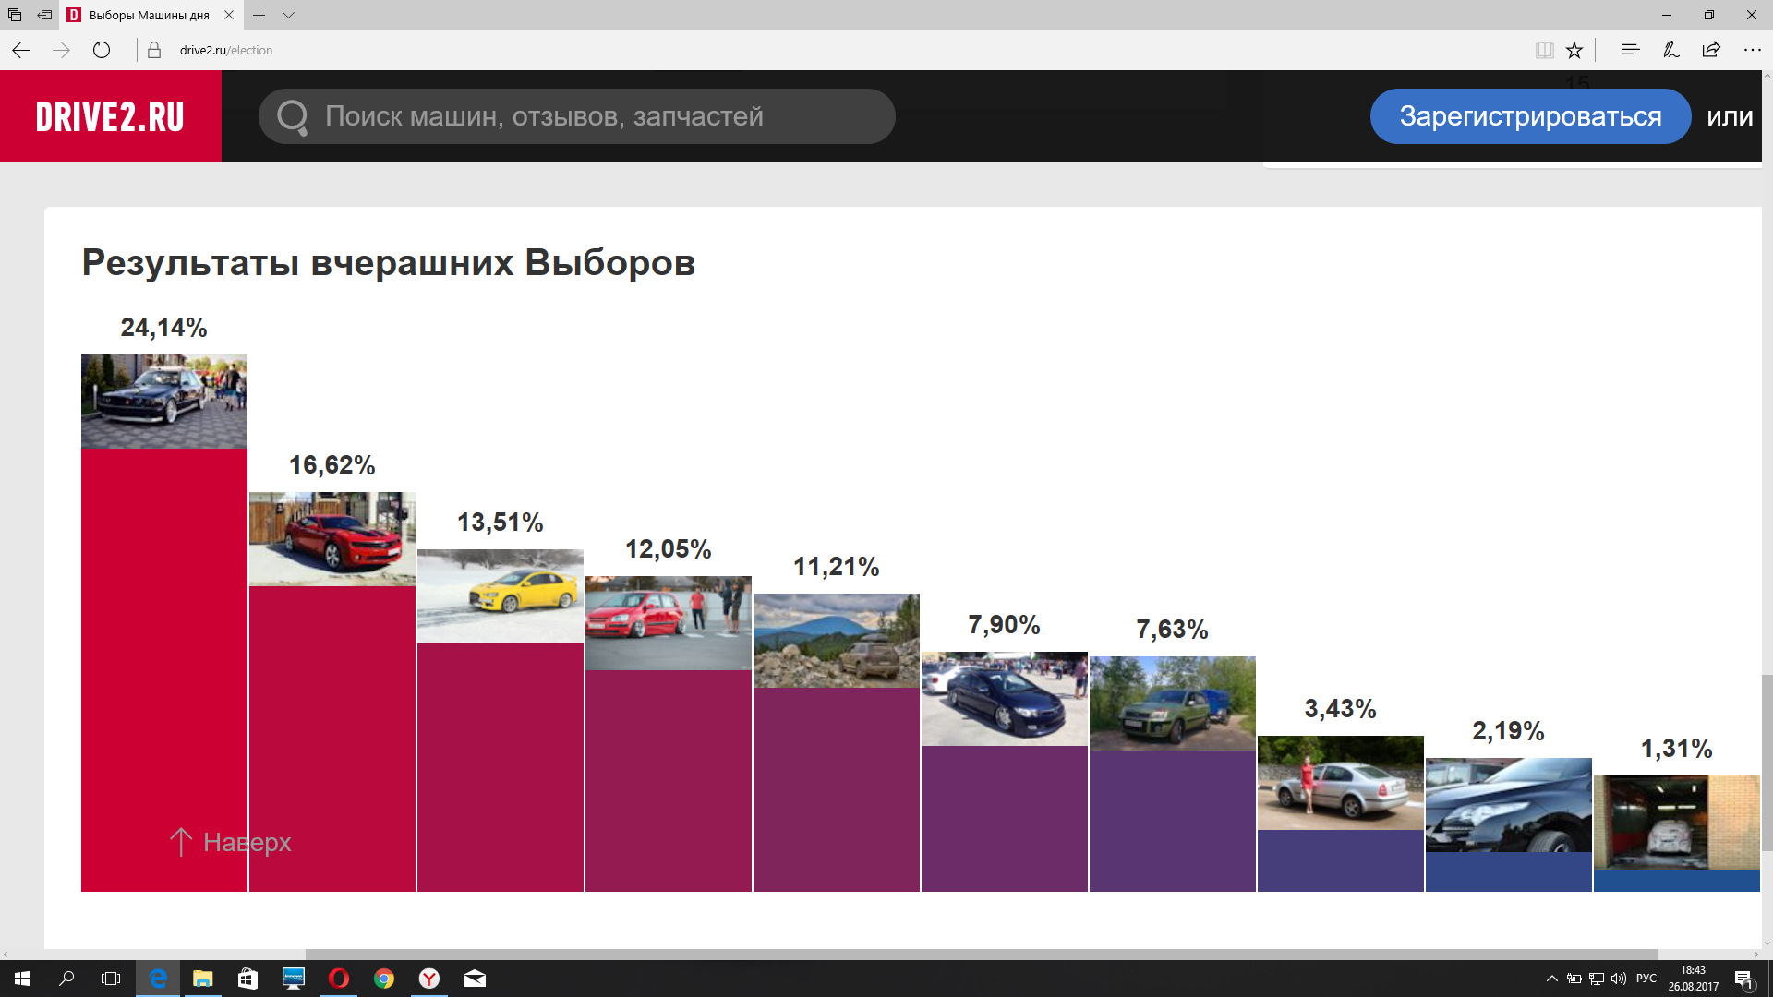Refresh the page with reload icon
The height and width of the screenshot is (997, 1773).
coord(102,50)
